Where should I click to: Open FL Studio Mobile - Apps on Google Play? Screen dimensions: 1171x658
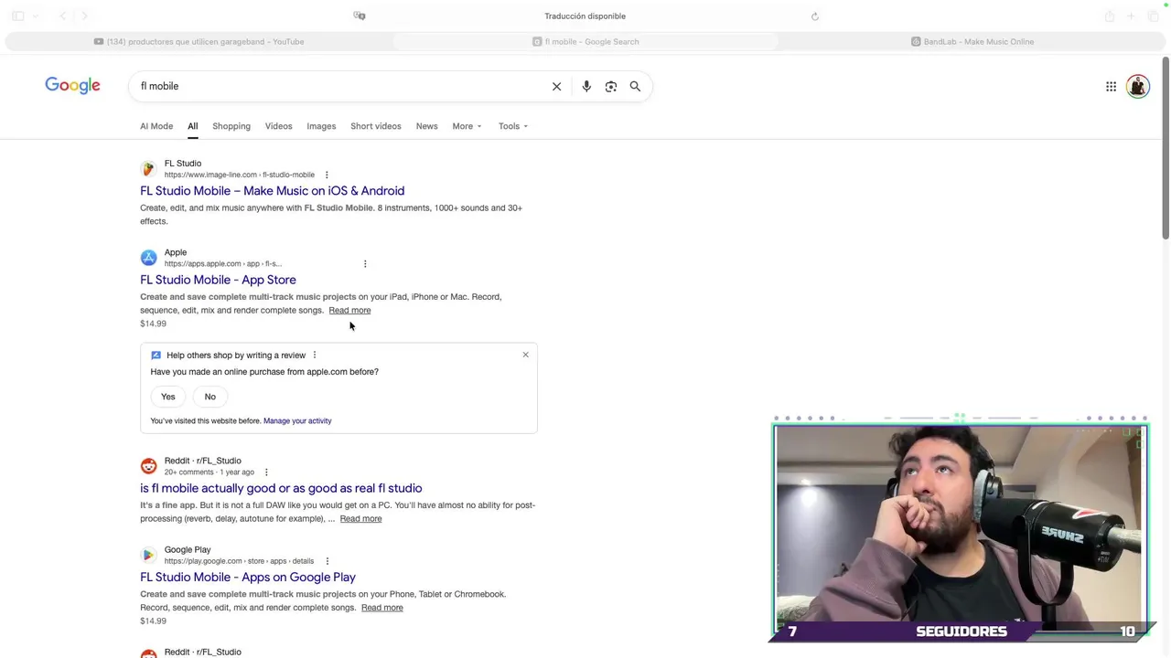tap(248, 578)
